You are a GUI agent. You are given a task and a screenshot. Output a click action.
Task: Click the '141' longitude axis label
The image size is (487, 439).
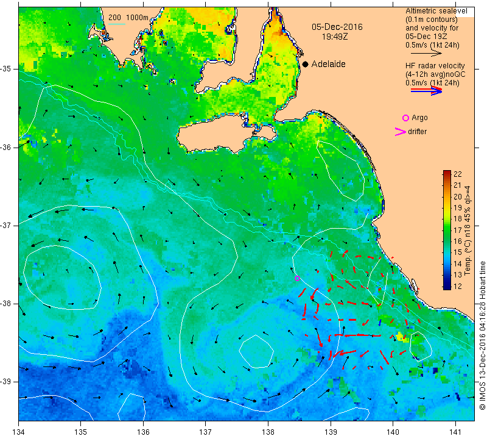point(455,432)
